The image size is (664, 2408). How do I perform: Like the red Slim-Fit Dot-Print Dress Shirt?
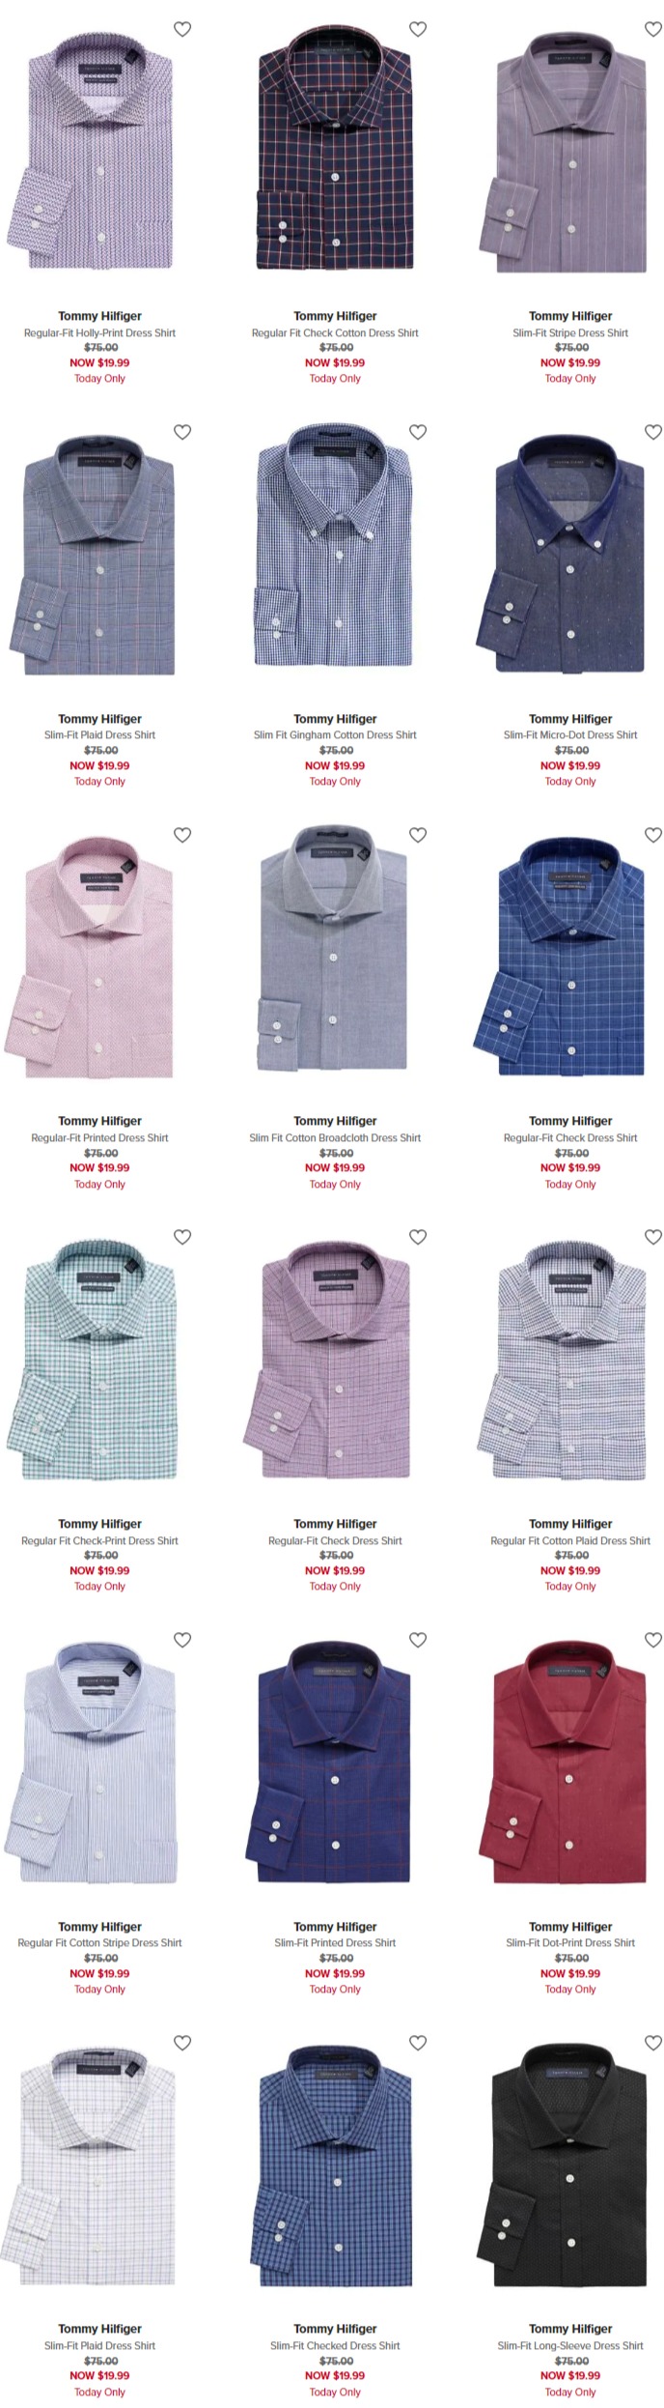(x=653, y=1640)
